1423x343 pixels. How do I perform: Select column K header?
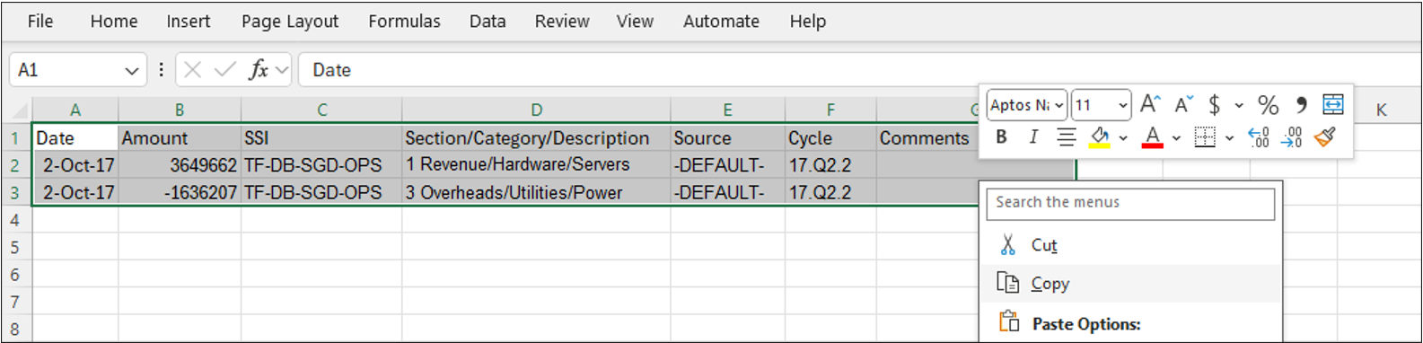click(1381, 110)
